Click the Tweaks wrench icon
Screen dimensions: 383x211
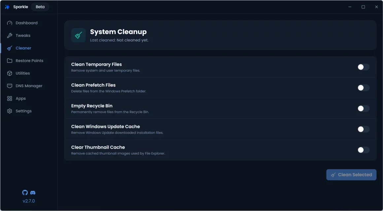[10, 36]
